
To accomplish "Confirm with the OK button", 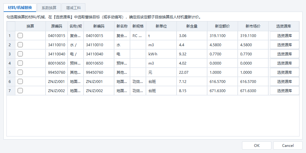I will click(257, 146).
